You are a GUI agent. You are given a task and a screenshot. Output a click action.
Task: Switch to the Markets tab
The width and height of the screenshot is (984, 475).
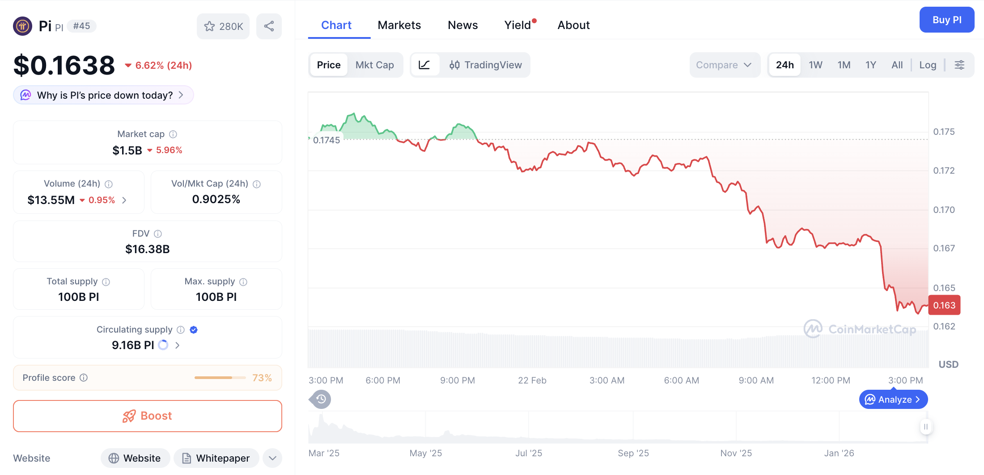pos(399,25)
